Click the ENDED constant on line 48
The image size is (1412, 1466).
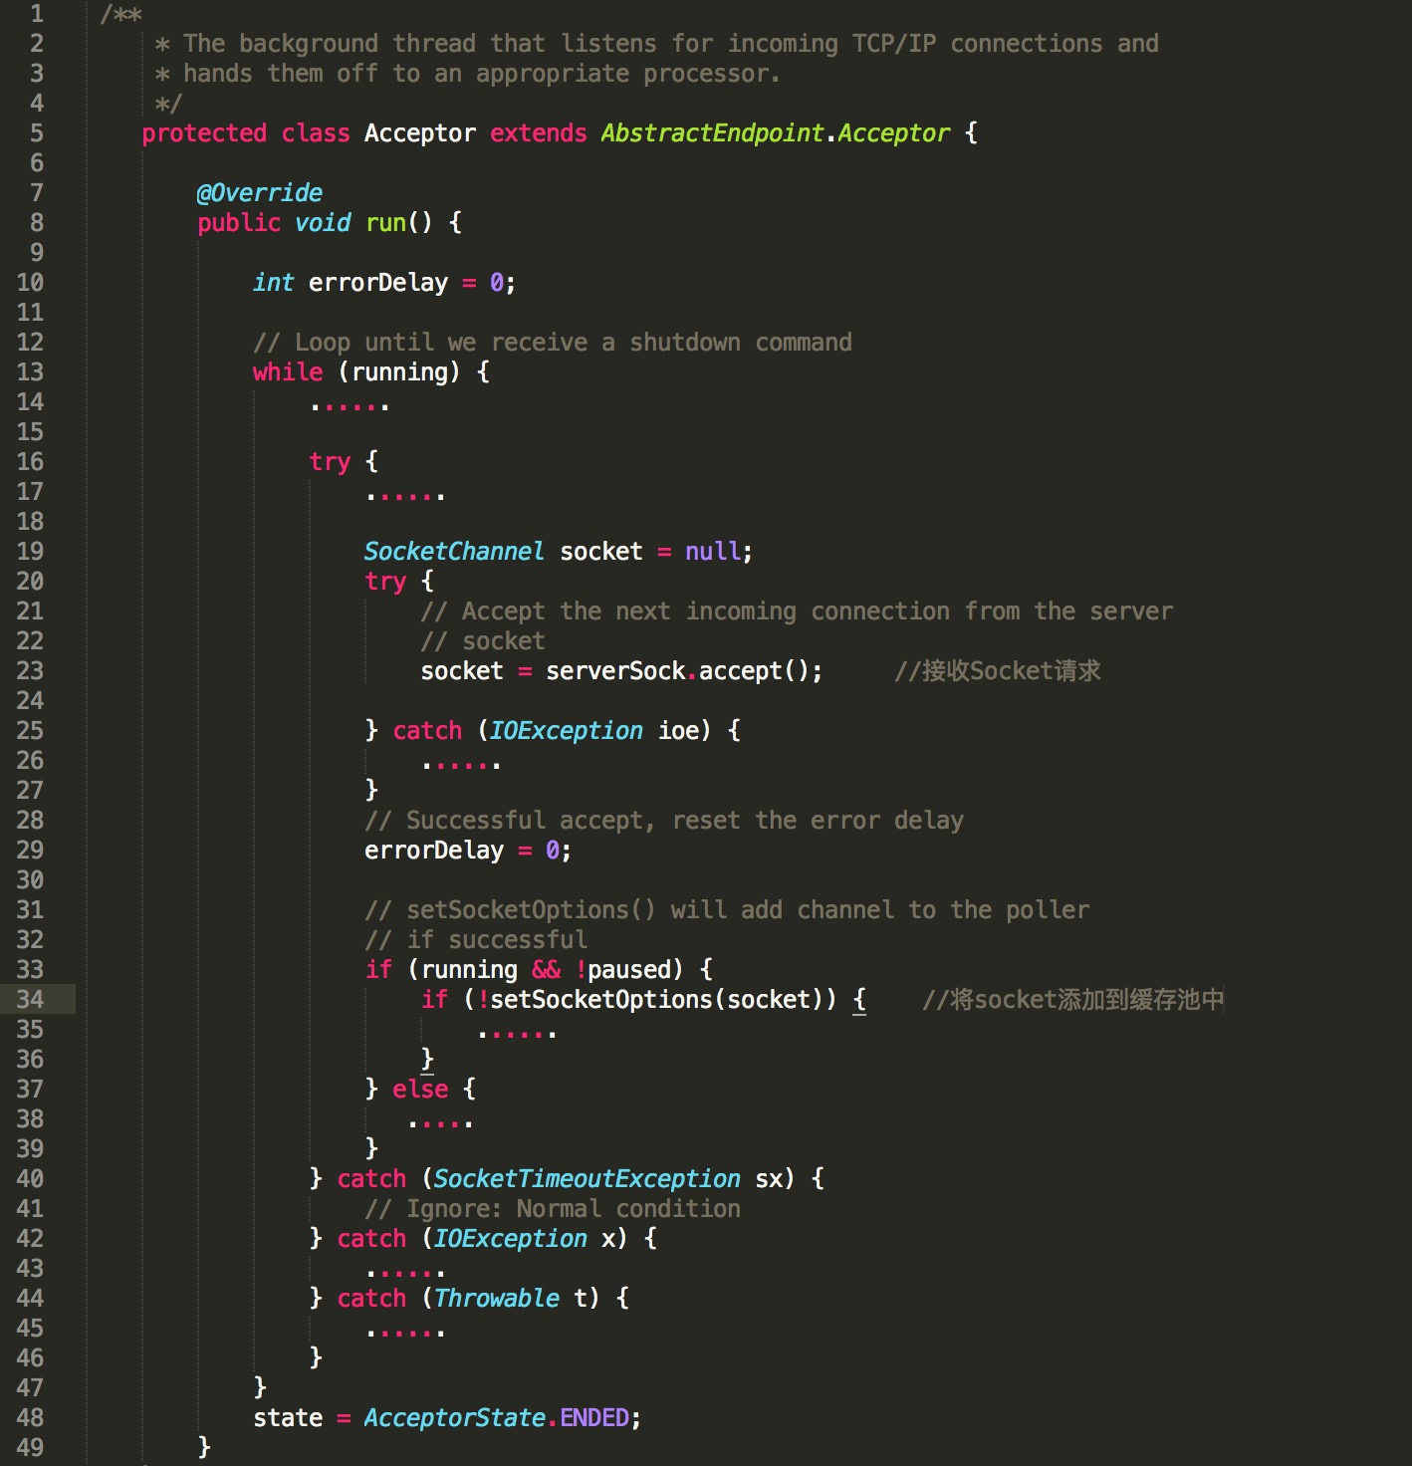tap(593, 1417)
